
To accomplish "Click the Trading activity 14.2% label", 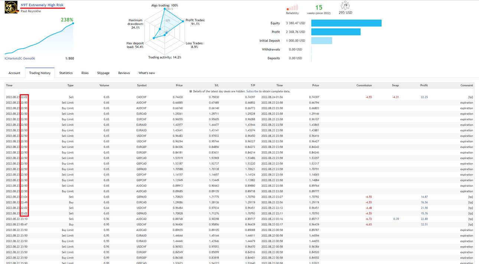I will point(165,57).
